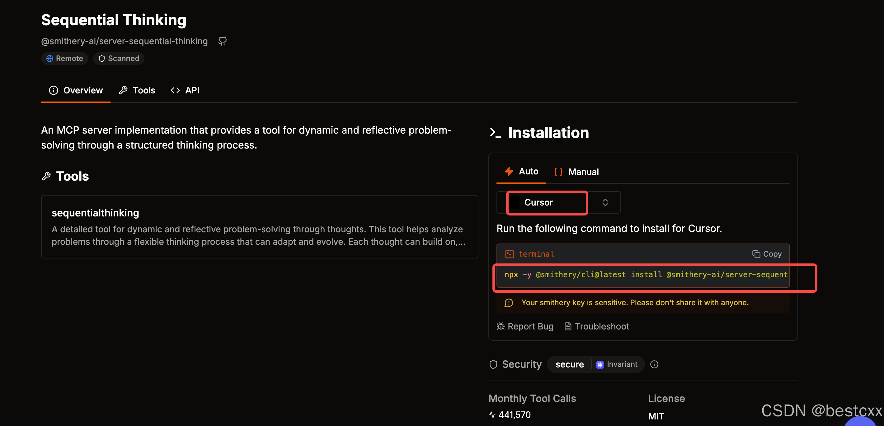884x426 pixels.
Task: Click the Report Bug link
Action: 530,326
